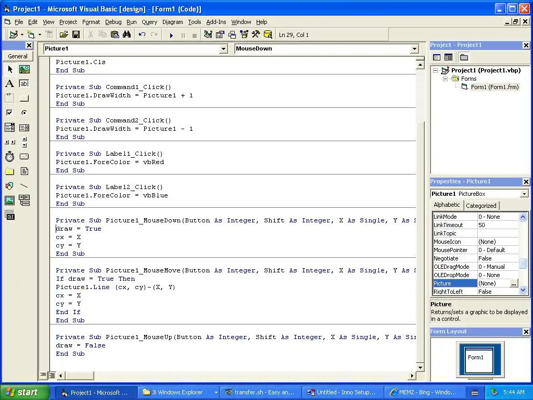Collapse the Forms folder node
The height and width of the screenshot is (400, 533).
[446, 79]
